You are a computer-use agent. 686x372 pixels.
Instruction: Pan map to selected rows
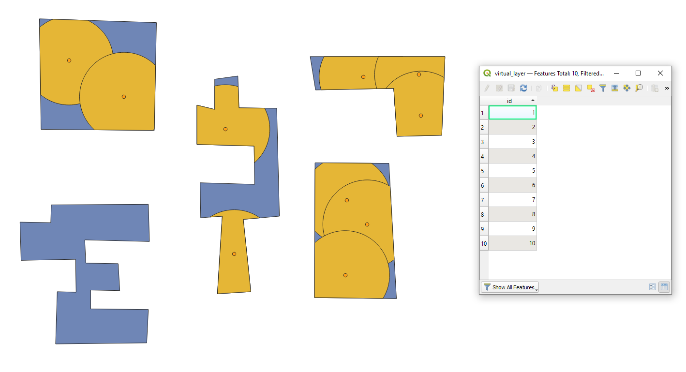[627, 88]
